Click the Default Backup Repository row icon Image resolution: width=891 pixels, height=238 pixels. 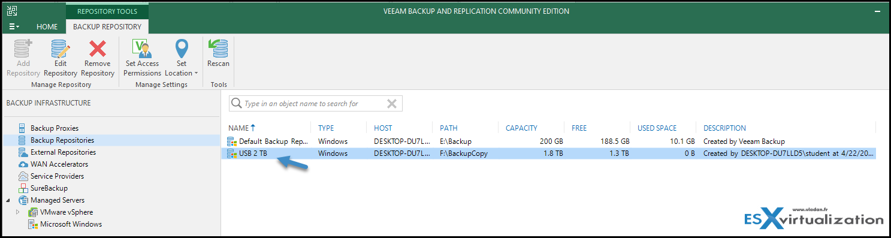[x=232, y=141]
